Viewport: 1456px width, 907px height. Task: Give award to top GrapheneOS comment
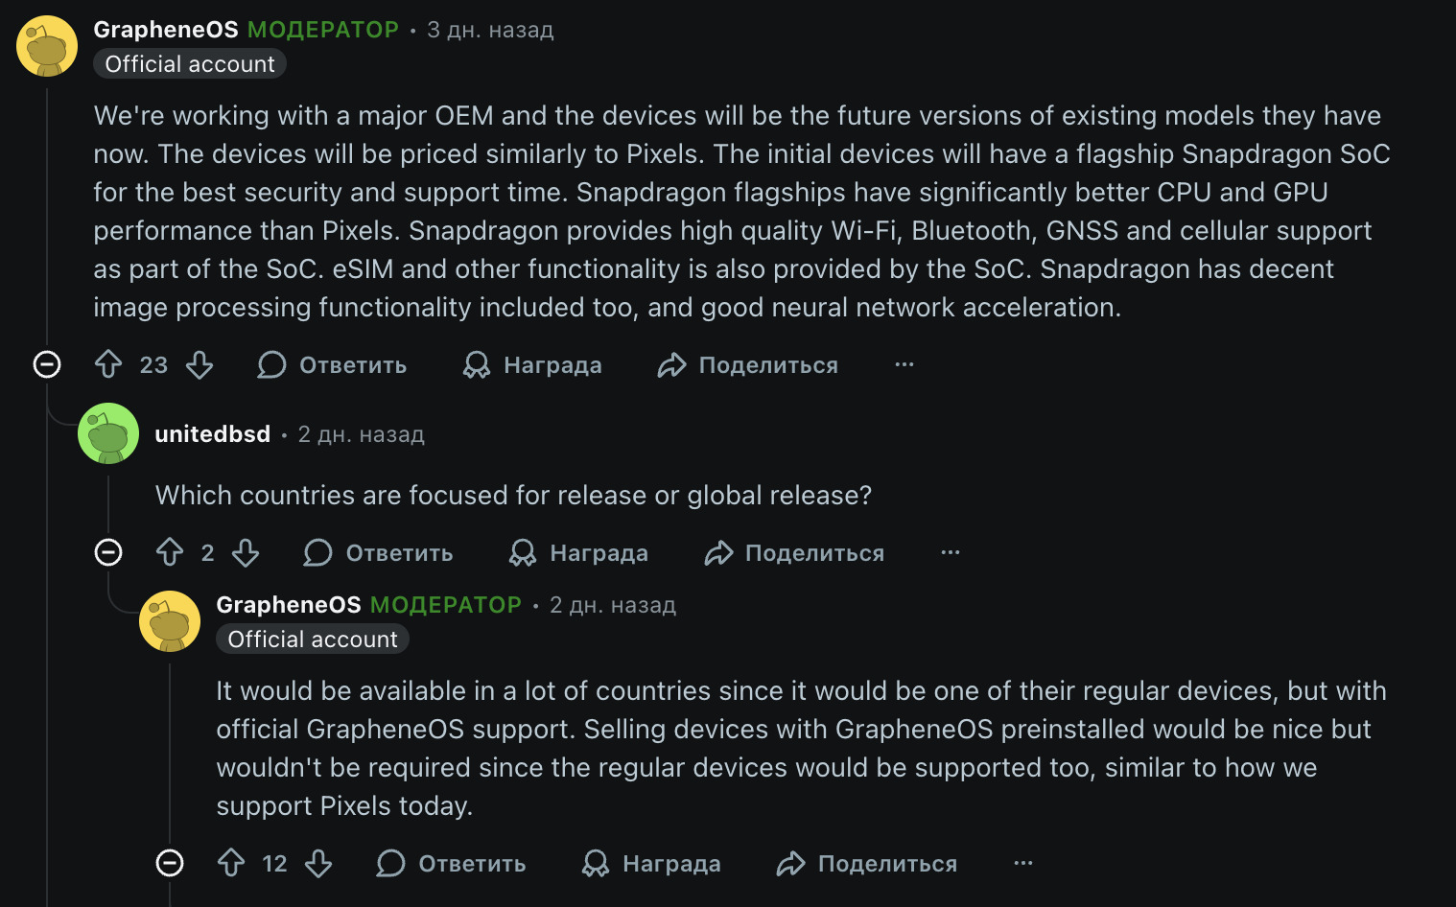(532, 364)
